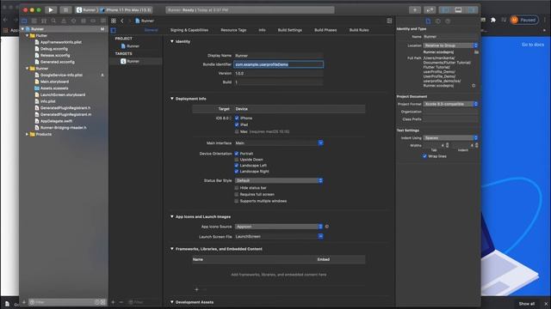Open Chrome extensions puzzle icon
This screenshot has width=551, height=309.
click(493, 20)
